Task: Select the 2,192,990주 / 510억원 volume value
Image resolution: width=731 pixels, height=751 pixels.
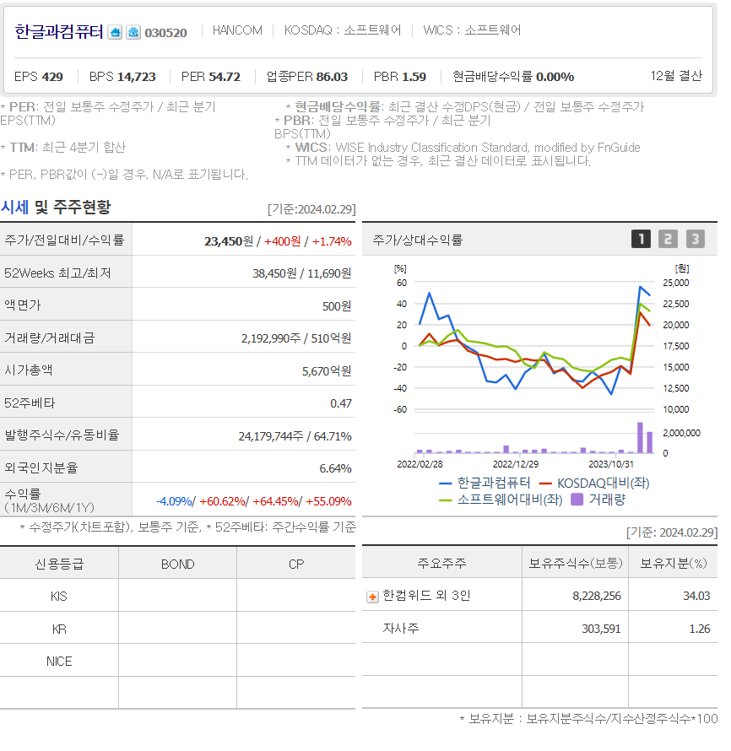Action: point(296,338)
